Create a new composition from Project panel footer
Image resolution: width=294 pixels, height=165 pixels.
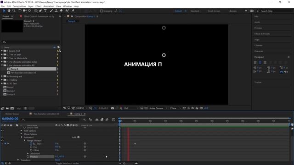tap(12, 108)
